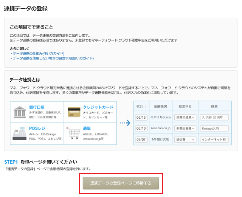Screen dimensions: 242x197
Task: Expand the 新聞図書費 account dropdown
Action: pos(185,129)
